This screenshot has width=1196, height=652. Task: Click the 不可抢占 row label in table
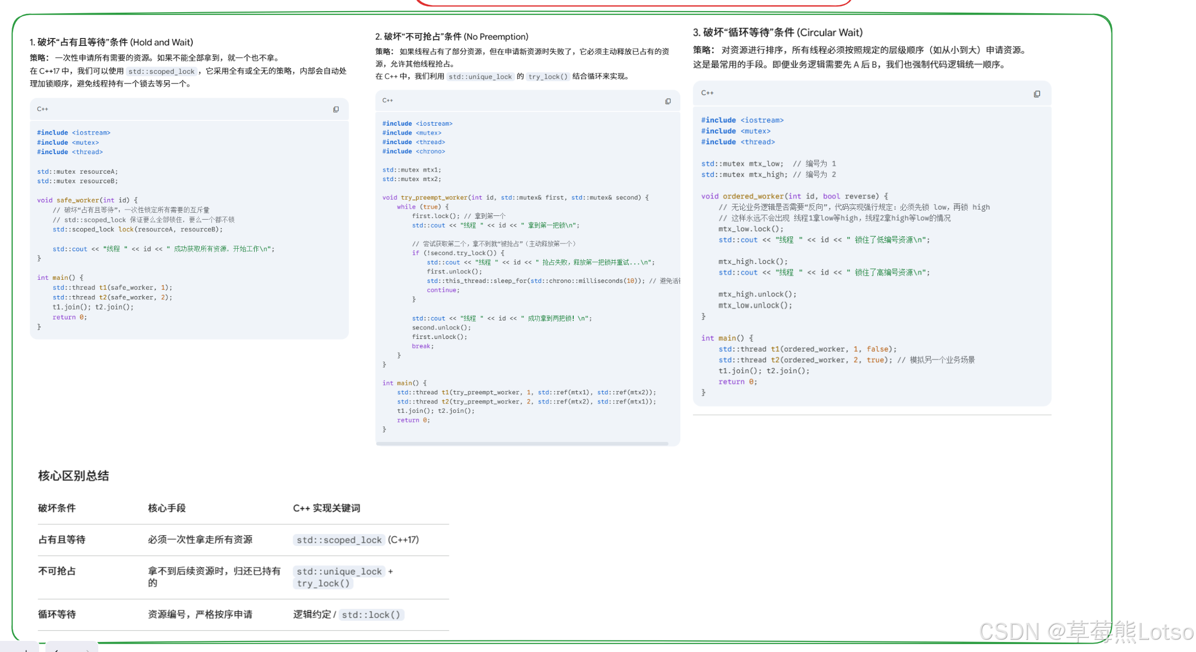point(57,571)
